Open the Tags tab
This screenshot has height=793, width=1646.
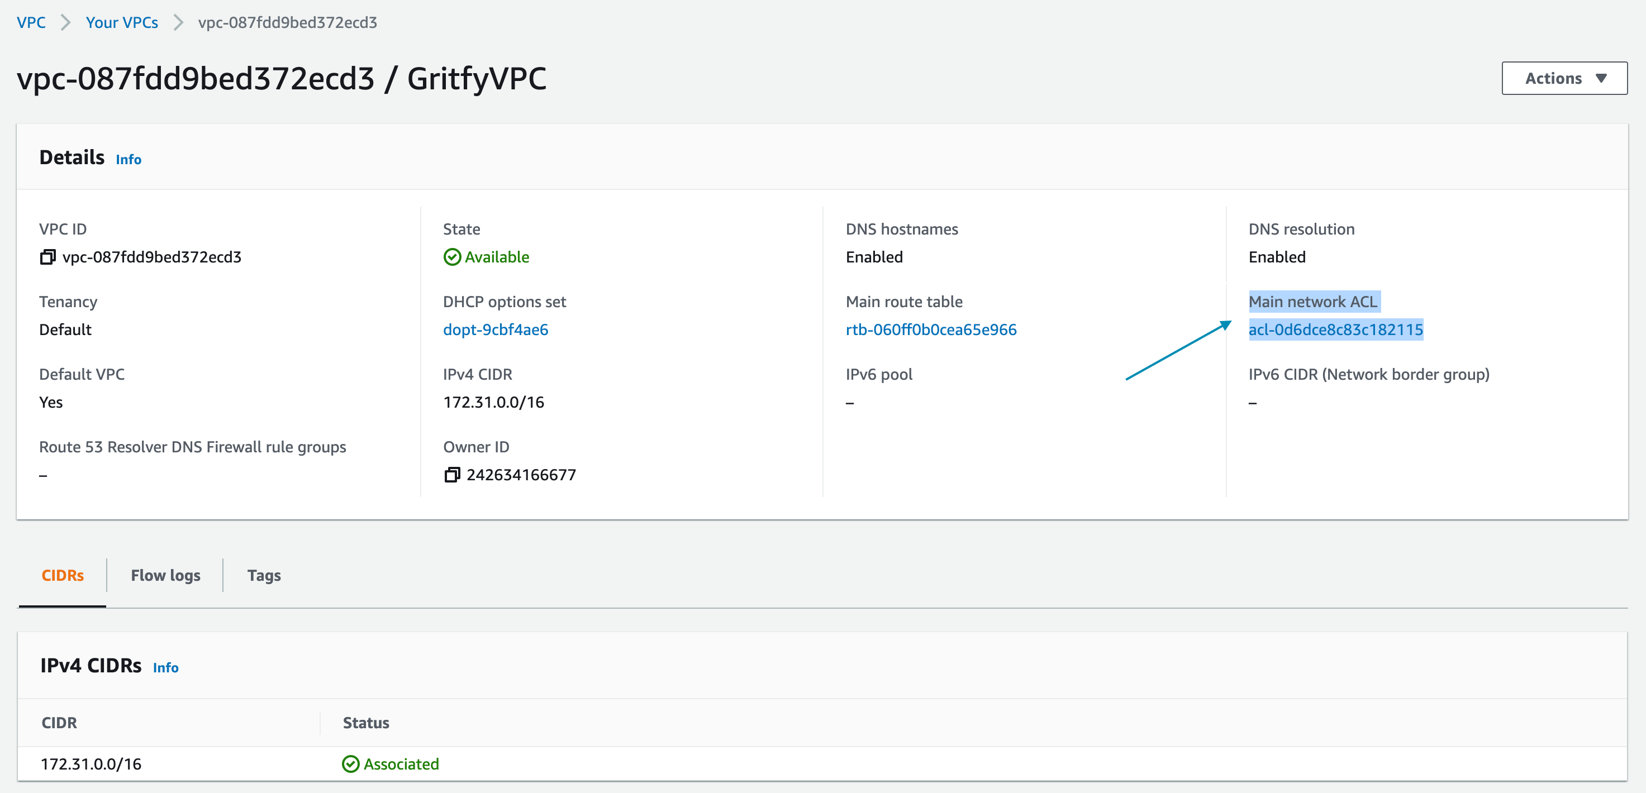(x=264, y=575)
